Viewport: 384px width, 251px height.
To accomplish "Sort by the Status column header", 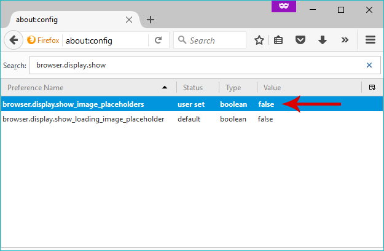I will pyautogui.click(x=198, y=87).
